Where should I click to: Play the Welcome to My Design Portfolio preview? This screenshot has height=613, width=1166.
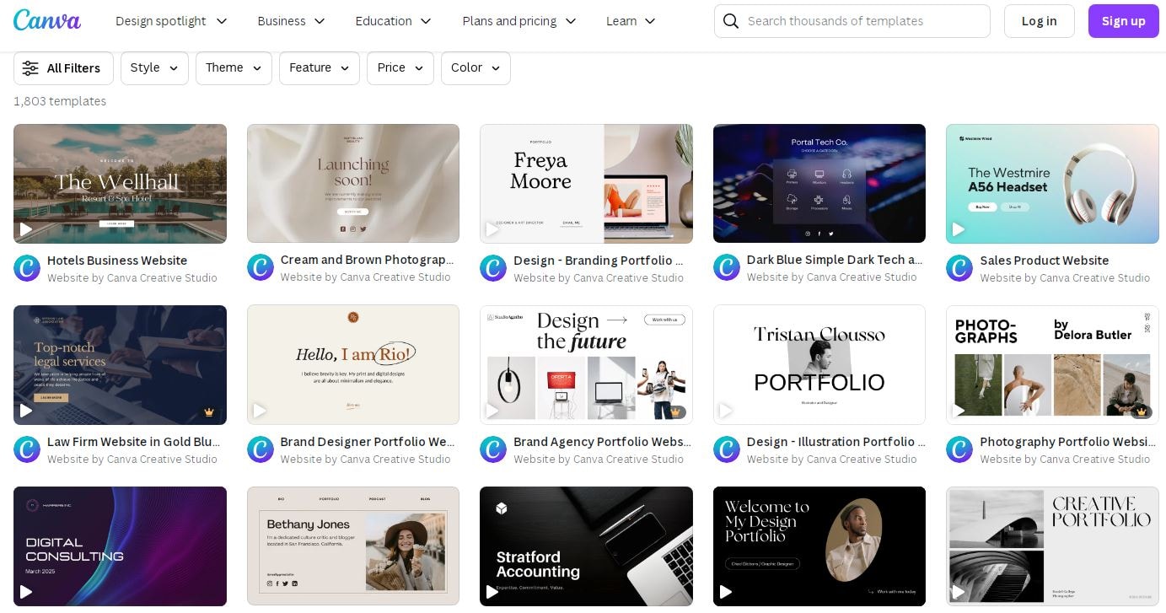click(x=726, y=592)
